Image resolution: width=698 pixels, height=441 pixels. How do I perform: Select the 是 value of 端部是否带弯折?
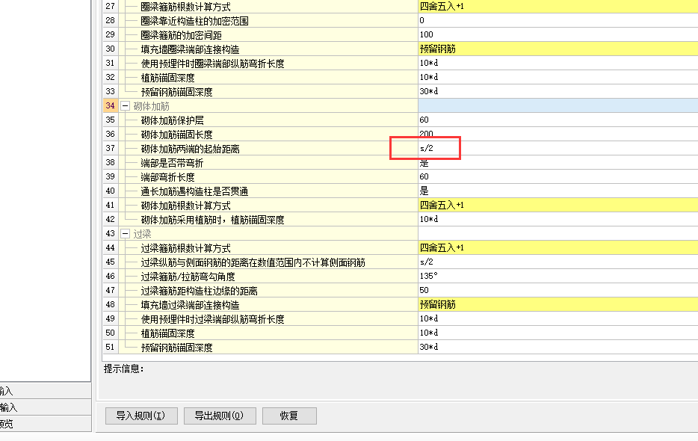coord(424,163)
